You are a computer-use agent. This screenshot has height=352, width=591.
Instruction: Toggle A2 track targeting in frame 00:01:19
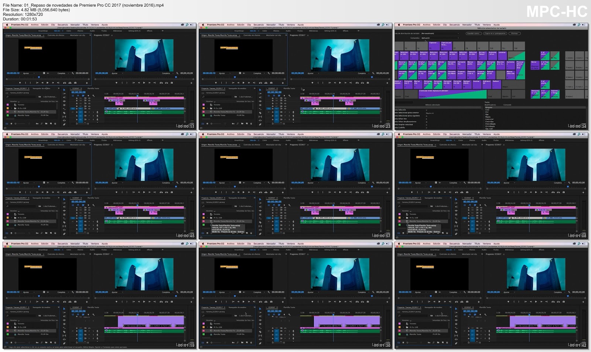pos(81,335)
